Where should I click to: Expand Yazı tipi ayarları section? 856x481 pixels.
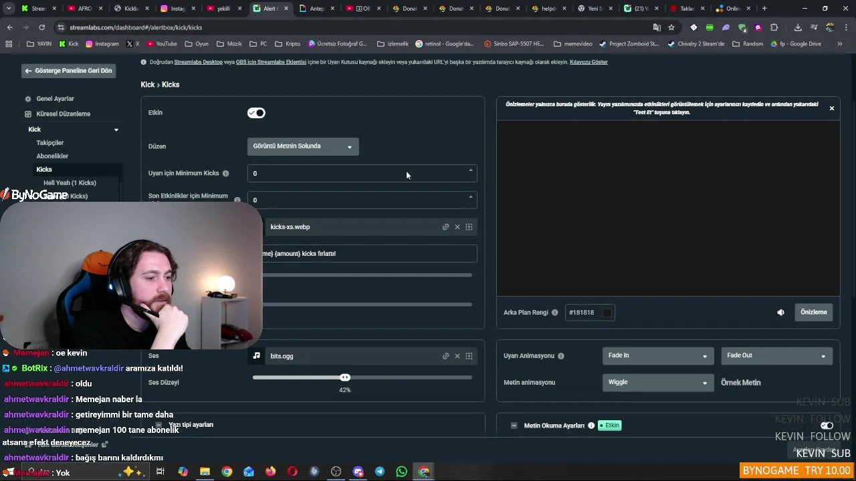pos(158,425)
